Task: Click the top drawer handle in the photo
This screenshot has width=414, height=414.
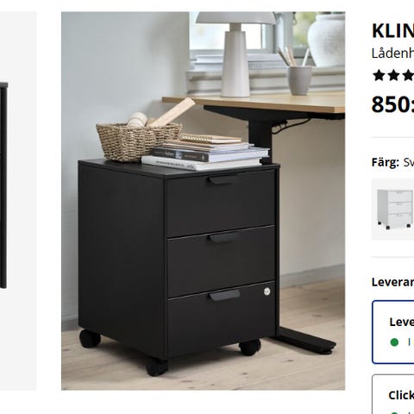Action: [223, 180]
